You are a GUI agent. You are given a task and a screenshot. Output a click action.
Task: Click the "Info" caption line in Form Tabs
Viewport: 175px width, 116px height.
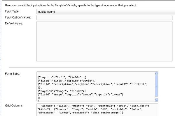62,77
